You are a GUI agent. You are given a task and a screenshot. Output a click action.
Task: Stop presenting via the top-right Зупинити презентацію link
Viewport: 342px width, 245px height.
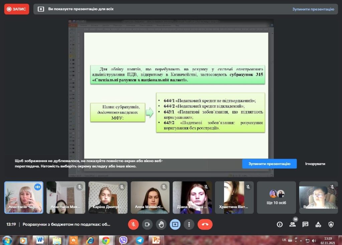[313, 9]
